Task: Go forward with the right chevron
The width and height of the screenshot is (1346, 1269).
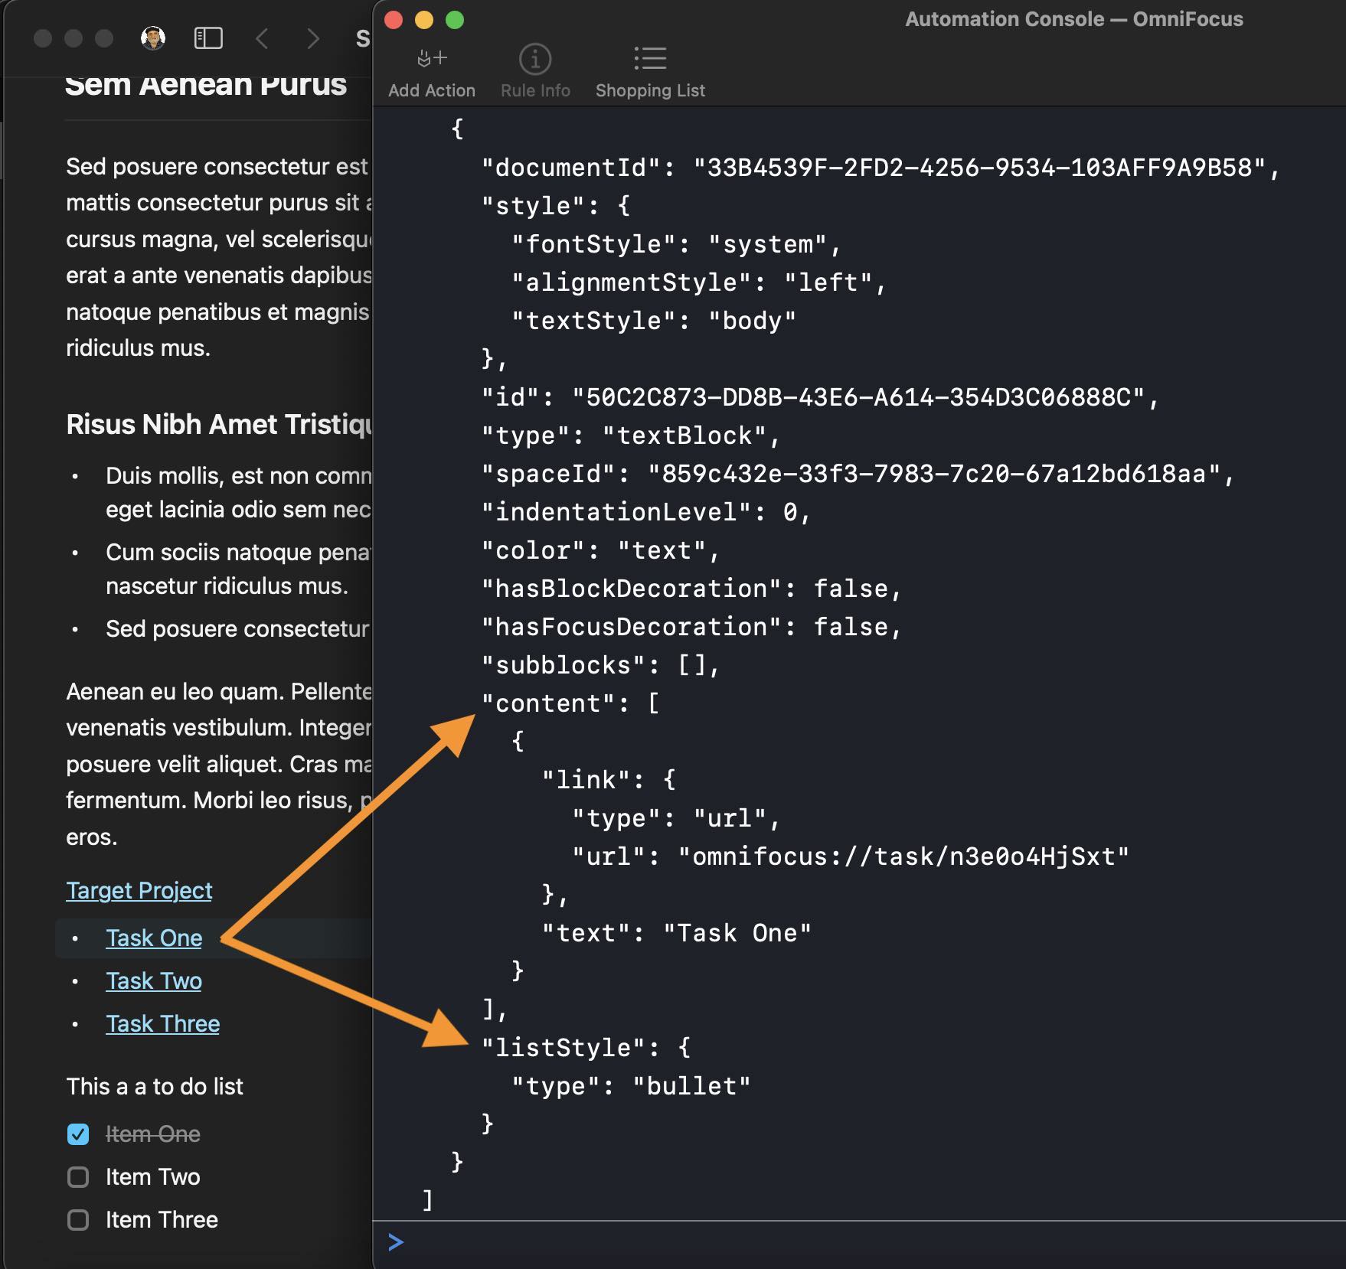Action: 312,38
